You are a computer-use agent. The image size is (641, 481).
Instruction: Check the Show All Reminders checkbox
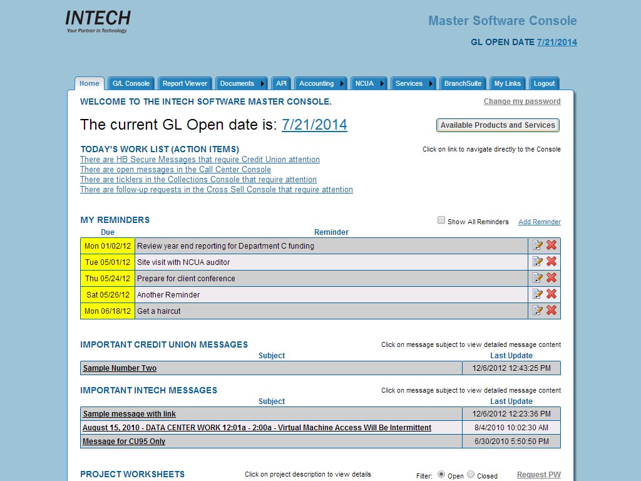coord(441,220)
